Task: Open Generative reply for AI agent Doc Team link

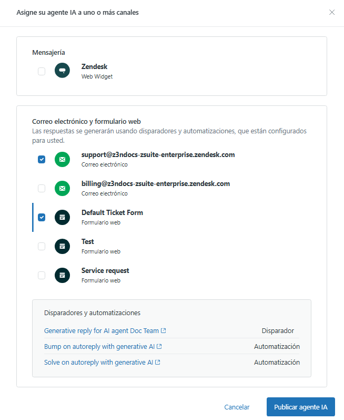Action: coord(102,331)
